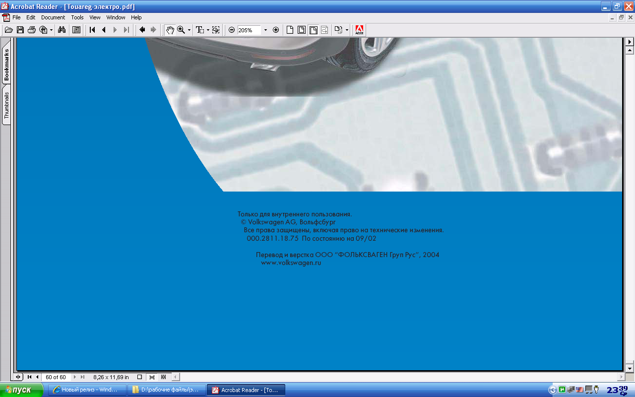
Task: Open the Window menu
Action: (x=116, y=17)
